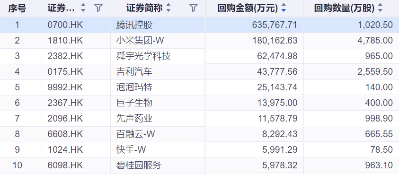
Task: Click quantity 665.55
Action: 379,134
